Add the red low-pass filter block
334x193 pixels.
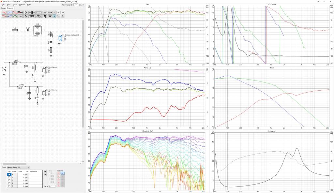(x=4, y=13)
